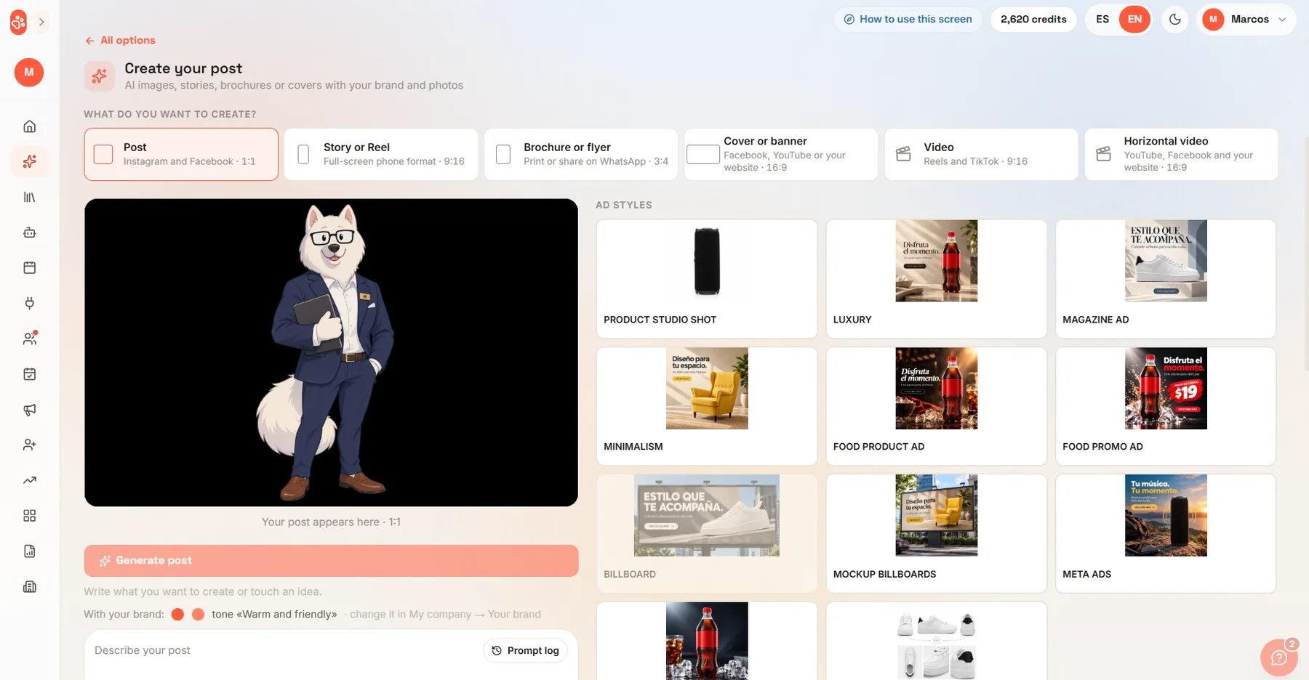Choose the Meta Ads style card
The image size is (1309, 680).
1166,533
